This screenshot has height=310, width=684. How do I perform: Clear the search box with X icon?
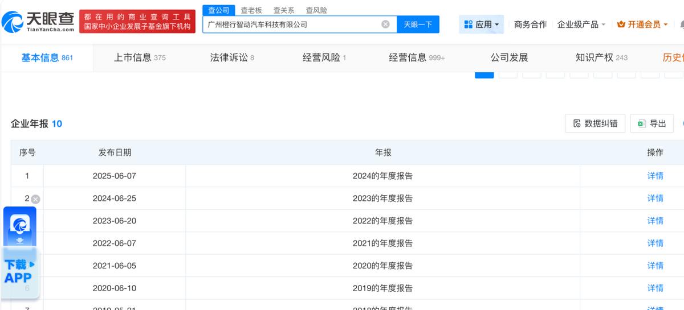(385, 24)
